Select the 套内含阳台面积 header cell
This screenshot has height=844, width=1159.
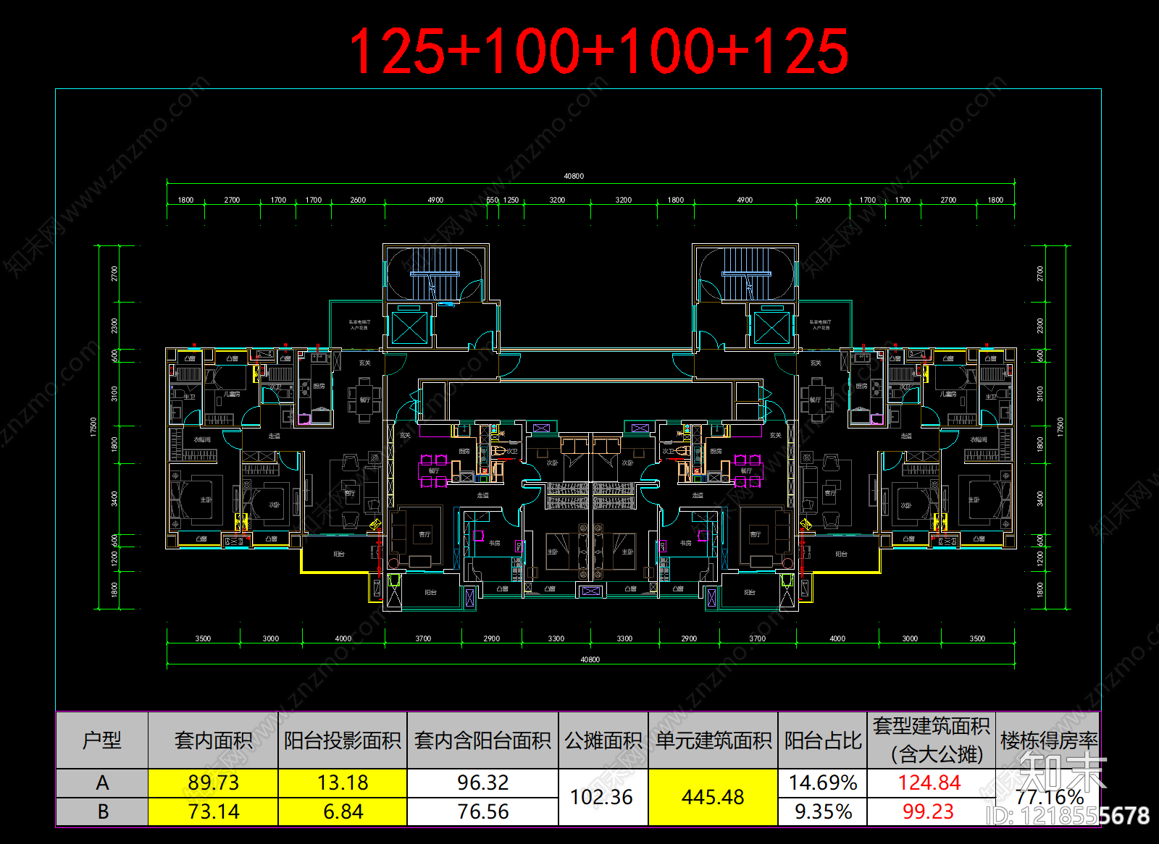483,740
